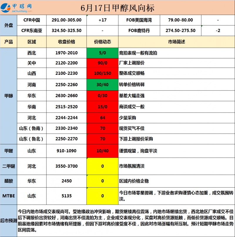Click the "甲醛" product cell
Screen dimensions: 235x237
coord(9,151)
